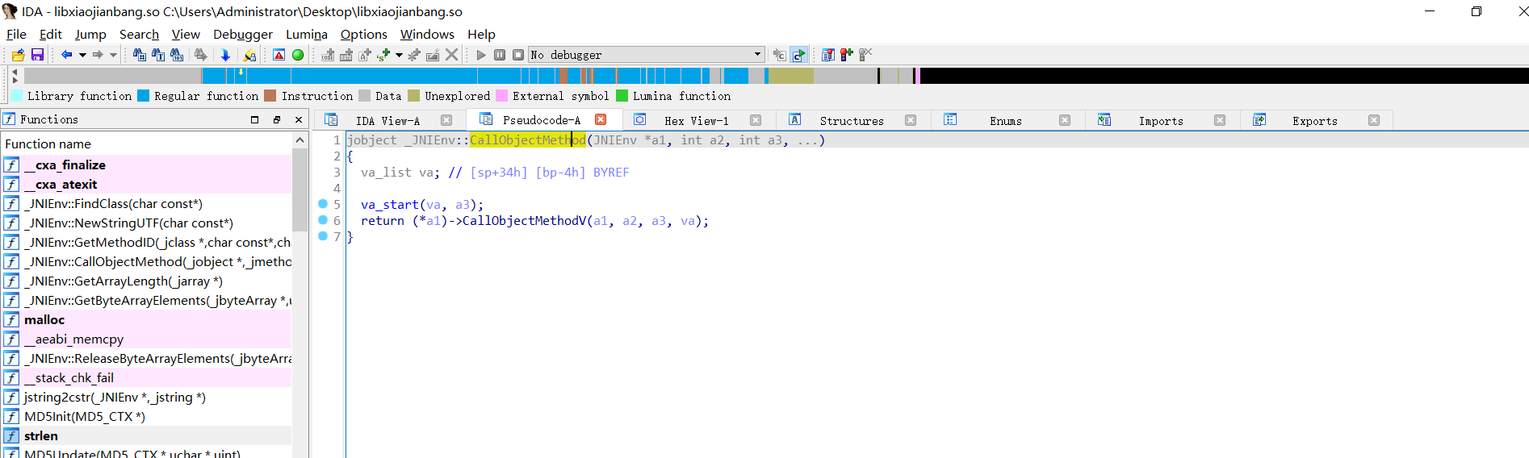This screenshot has height=458, width=1529.
Task: Close the Pseudocode-A tab
Action: 601,119
